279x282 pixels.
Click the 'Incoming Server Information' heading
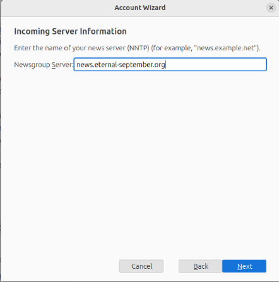pyautogui.click(x=70, y=31)
